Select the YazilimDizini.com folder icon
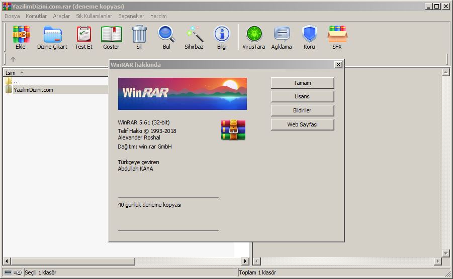453x279 pixels. tap(9, 90)
